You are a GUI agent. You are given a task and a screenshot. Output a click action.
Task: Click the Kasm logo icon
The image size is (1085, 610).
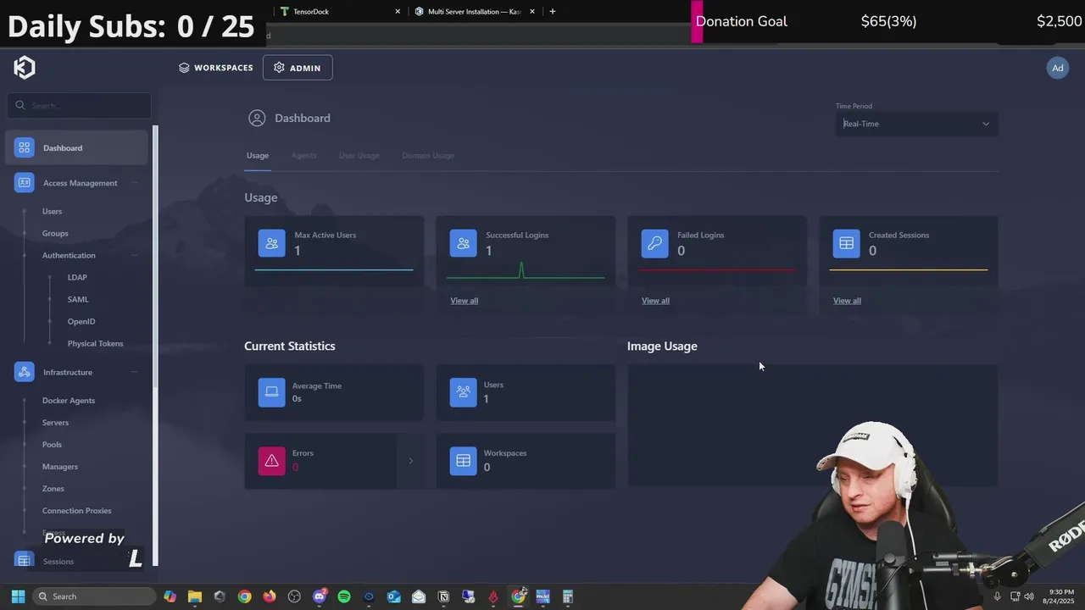point(25,67)
